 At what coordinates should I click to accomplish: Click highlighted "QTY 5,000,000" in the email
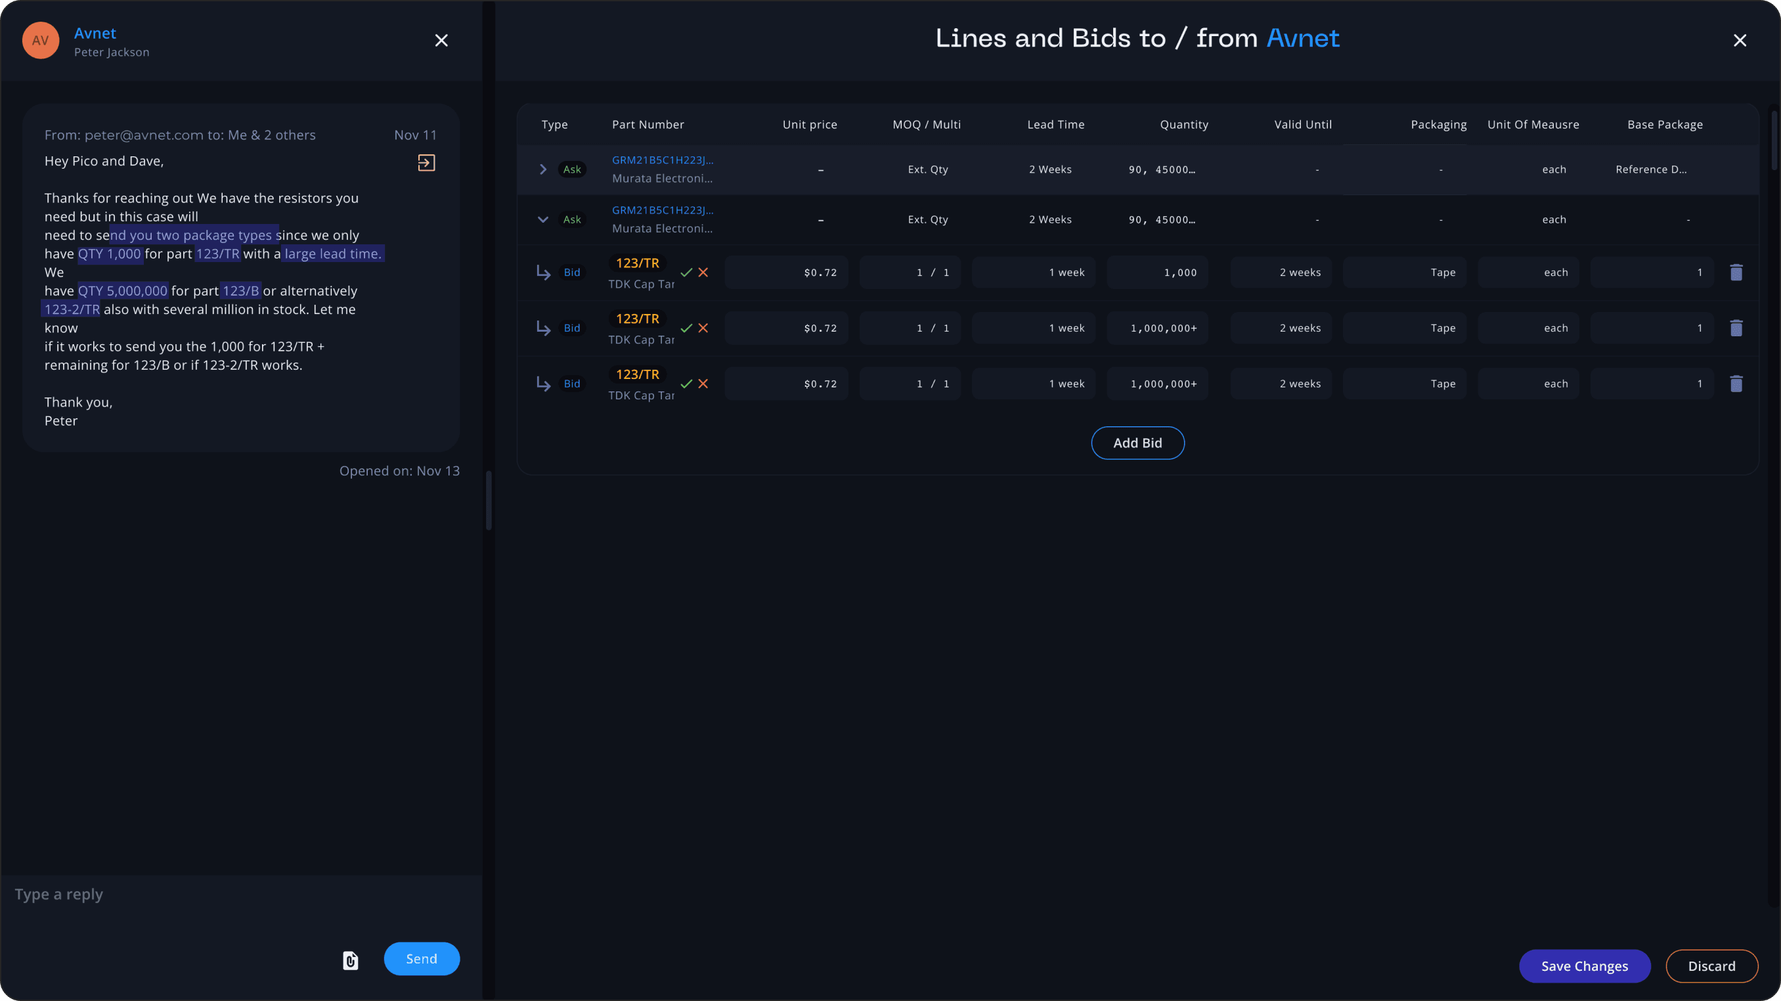[122, 291]
